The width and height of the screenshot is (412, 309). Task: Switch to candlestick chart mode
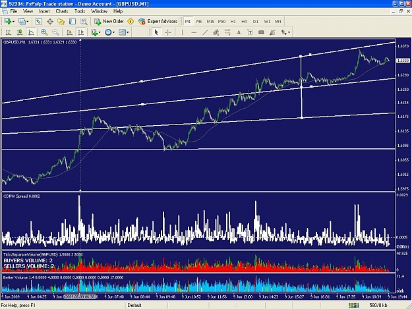(20, 32)
